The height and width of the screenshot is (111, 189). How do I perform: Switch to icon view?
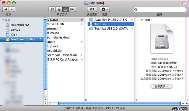[52, 9]
